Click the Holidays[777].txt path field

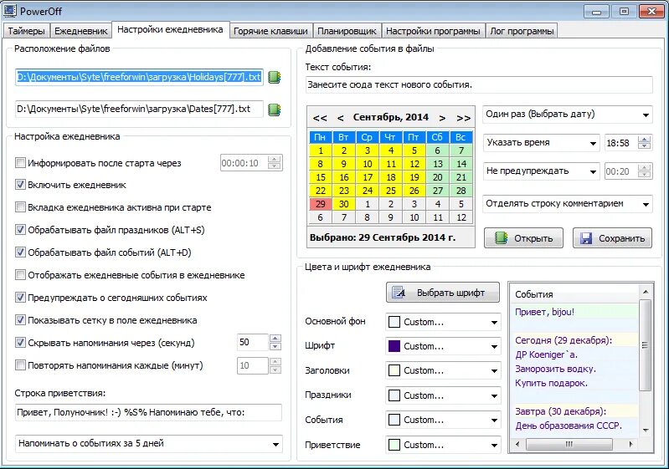click(x=139, y=77)
